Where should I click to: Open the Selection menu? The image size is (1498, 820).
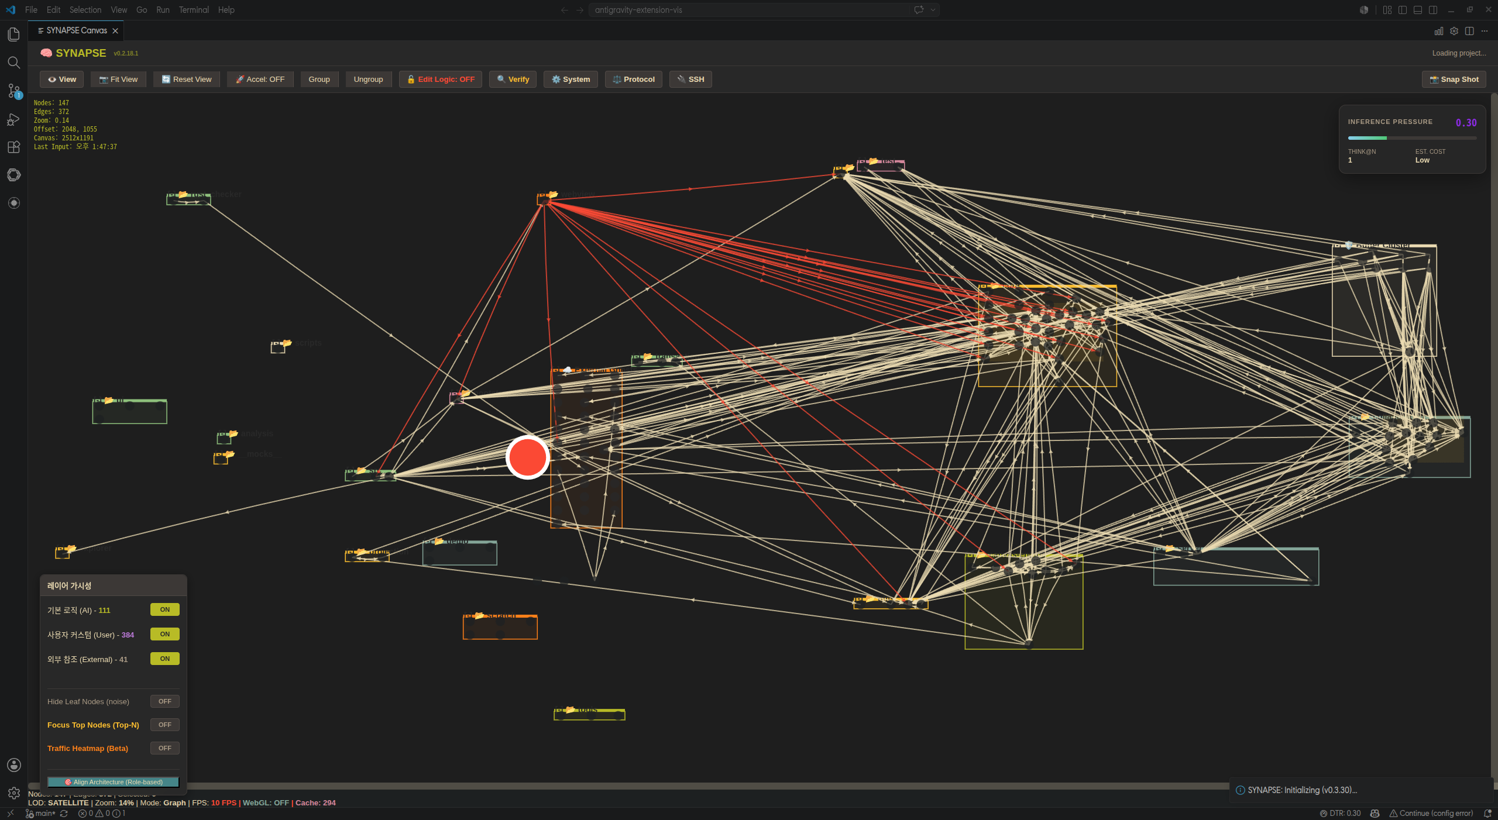click(85, 10)
